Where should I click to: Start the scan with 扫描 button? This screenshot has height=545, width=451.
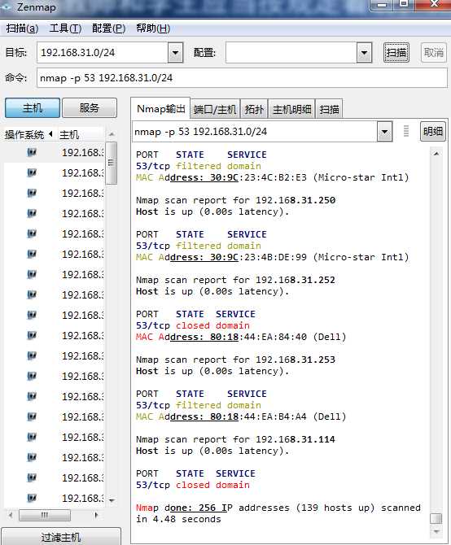click(396, 53)
